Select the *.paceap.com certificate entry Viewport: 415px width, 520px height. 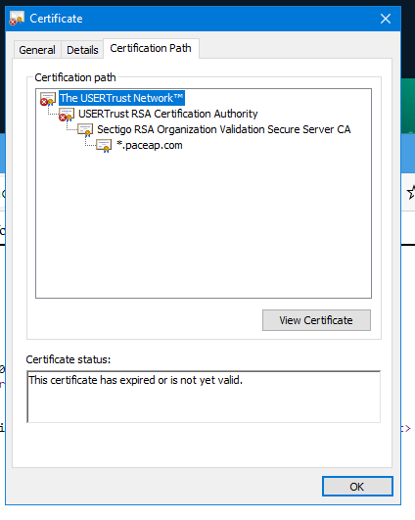point(150,145)
